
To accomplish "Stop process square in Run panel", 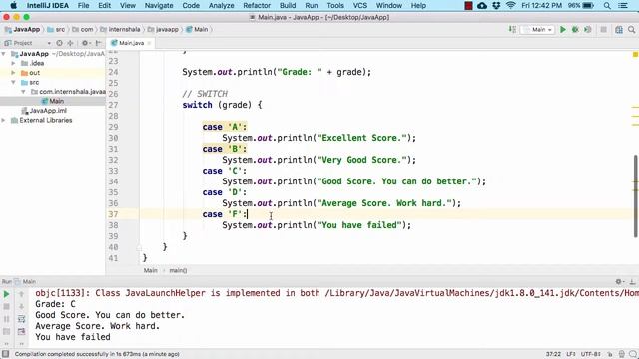I will pos(6,306).
